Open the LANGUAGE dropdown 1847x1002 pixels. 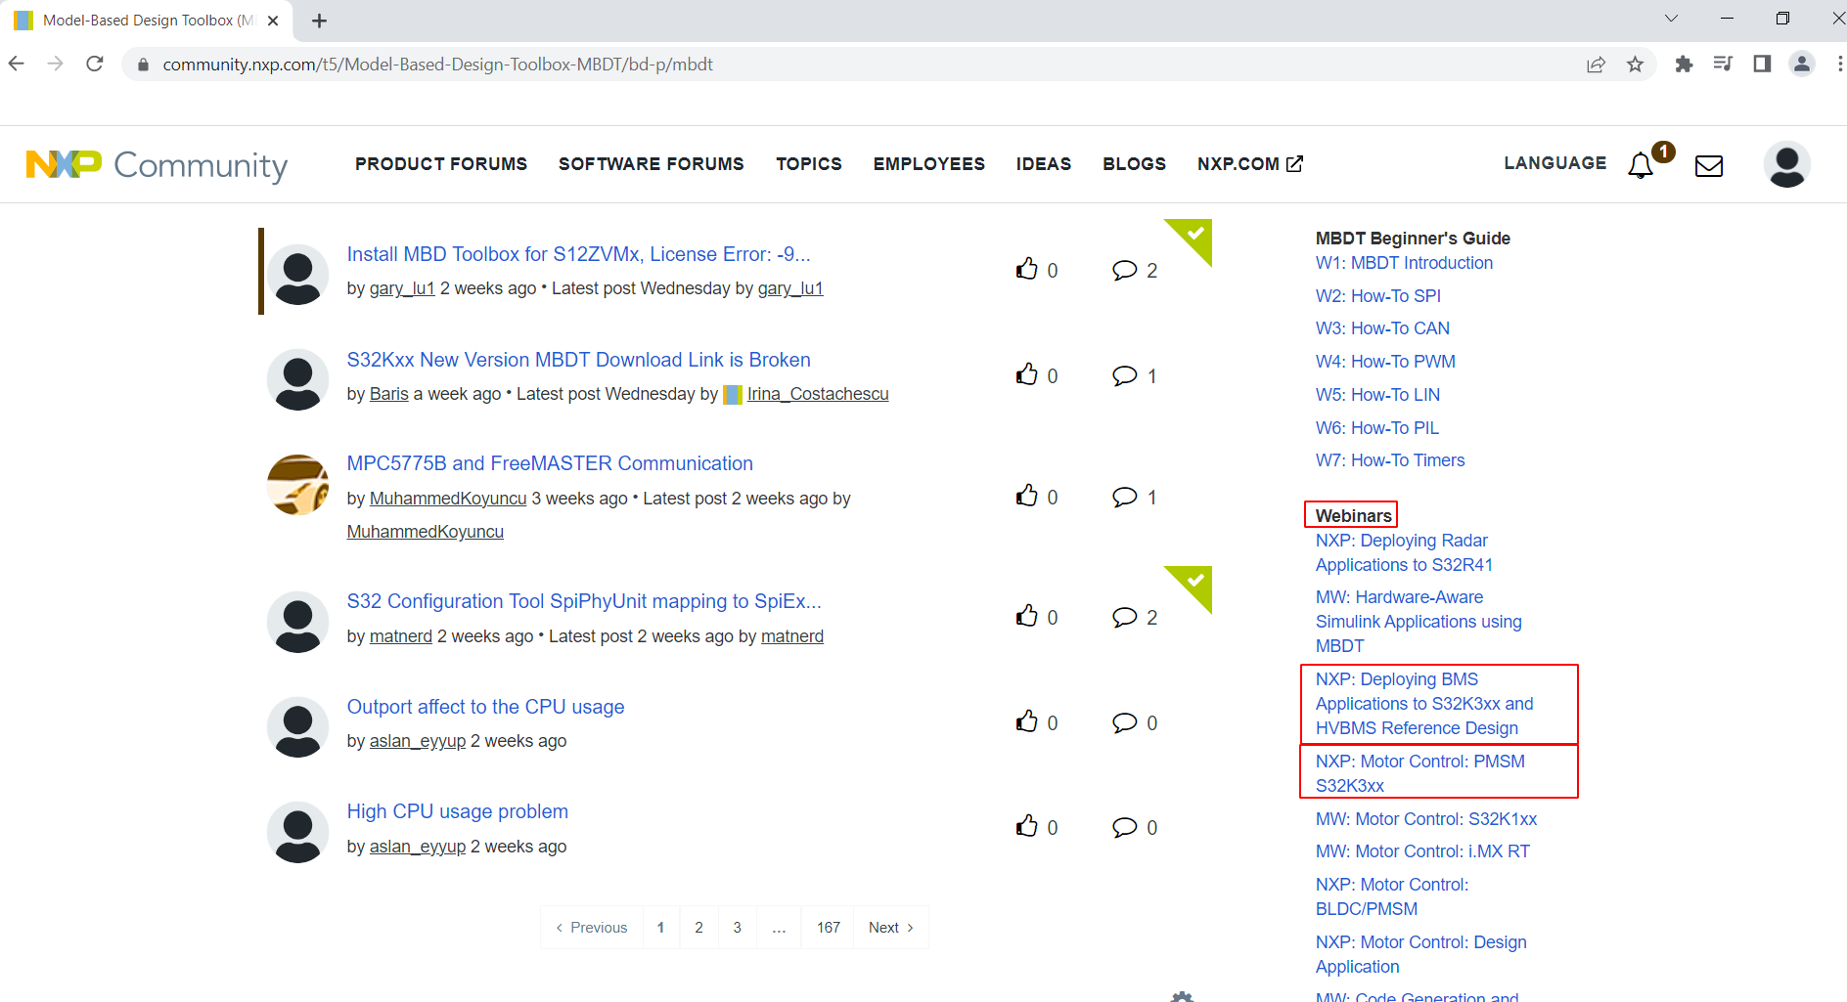pos(1554,163)
